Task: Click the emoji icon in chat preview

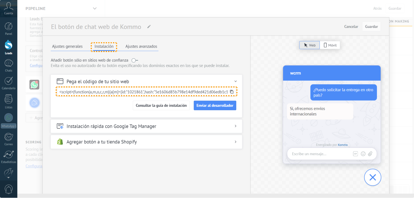Action: click(363, 154)
